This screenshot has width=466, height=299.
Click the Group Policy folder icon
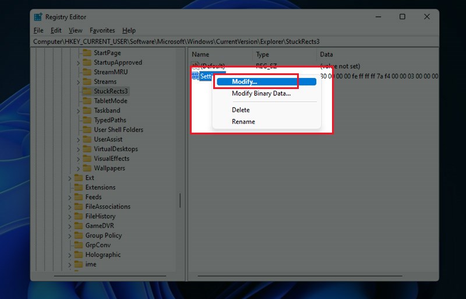pyautogui.click(x=79, y=236)
